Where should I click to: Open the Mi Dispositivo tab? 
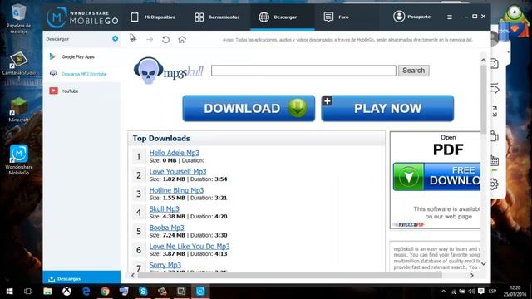tap(153, 17)
